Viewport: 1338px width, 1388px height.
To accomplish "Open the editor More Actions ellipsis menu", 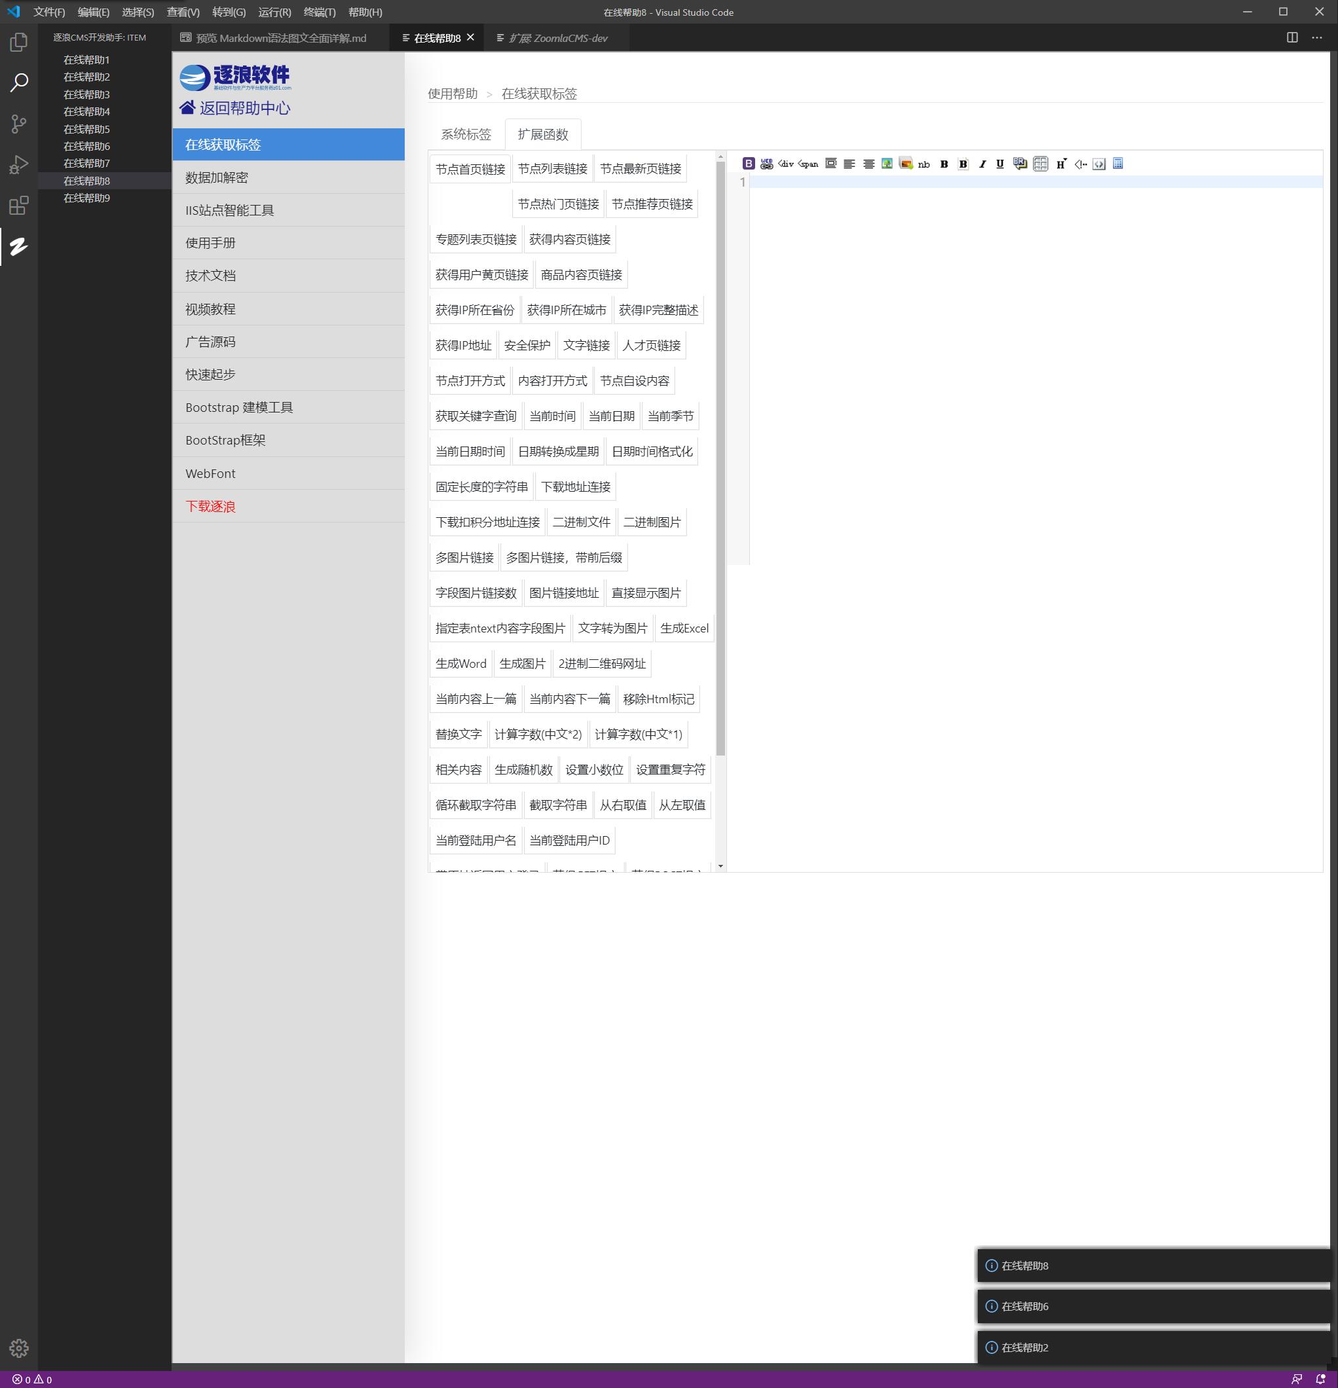I will pyautogui.click(x=1317, y=37).
